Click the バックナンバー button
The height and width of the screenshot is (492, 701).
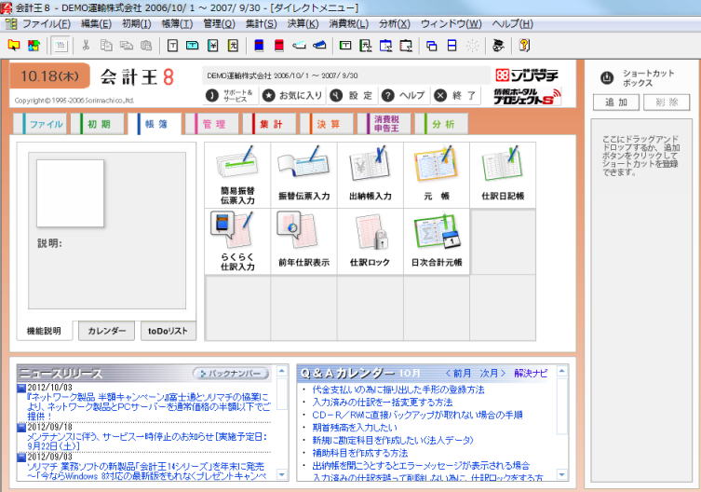[231, 373]
